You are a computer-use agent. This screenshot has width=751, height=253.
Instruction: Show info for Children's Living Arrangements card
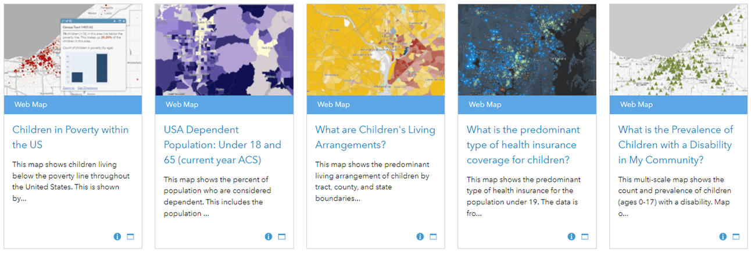pos(420,237)
